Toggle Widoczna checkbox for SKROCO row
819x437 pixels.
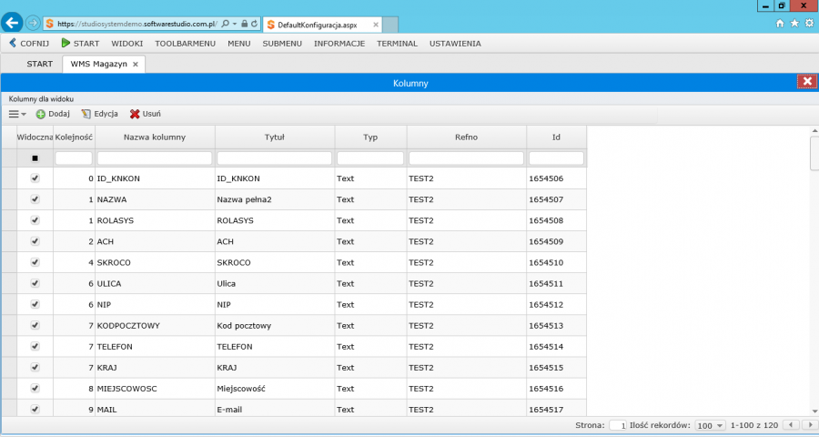tap(35, 262)
